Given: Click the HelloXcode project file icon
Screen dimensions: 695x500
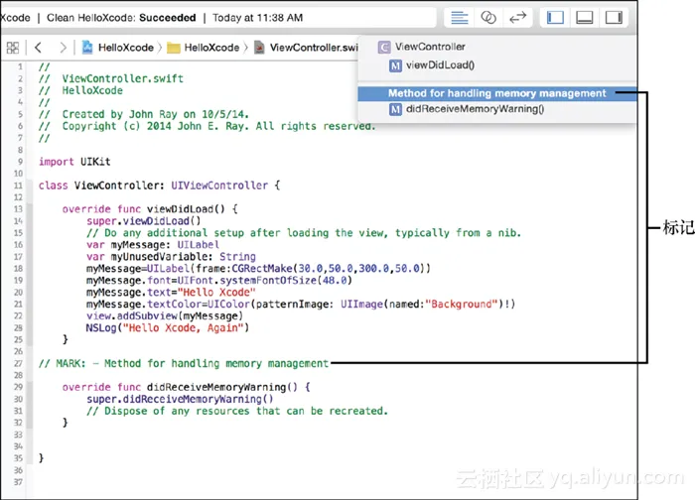Looking at the screenshot, I should (x=87, y=48).
